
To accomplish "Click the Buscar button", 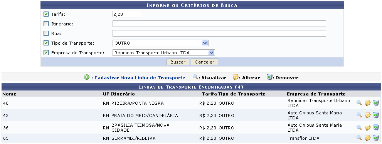I will 178,62.
